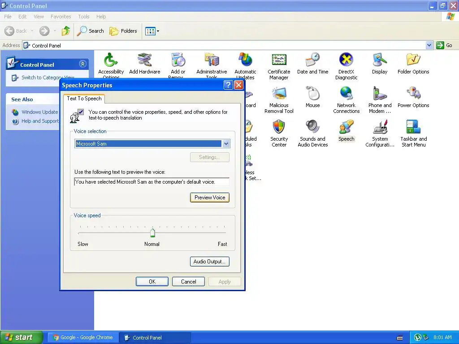Expand the Voice selection dropdown
The image size is (459, 344).
(226, 144)
